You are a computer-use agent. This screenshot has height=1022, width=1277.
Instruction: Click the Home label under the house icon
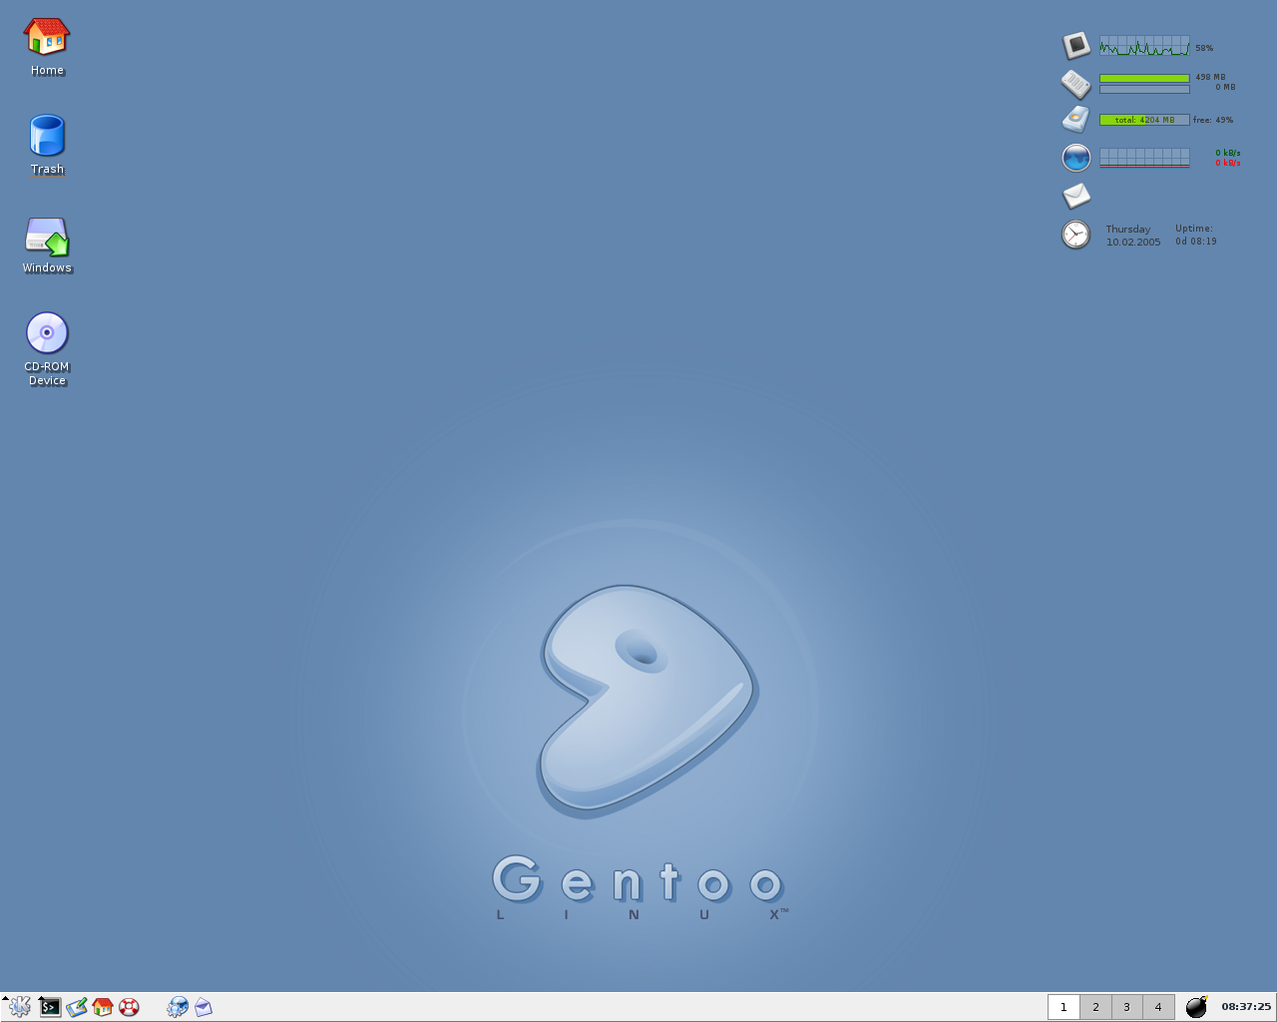[x=47, y=71]
